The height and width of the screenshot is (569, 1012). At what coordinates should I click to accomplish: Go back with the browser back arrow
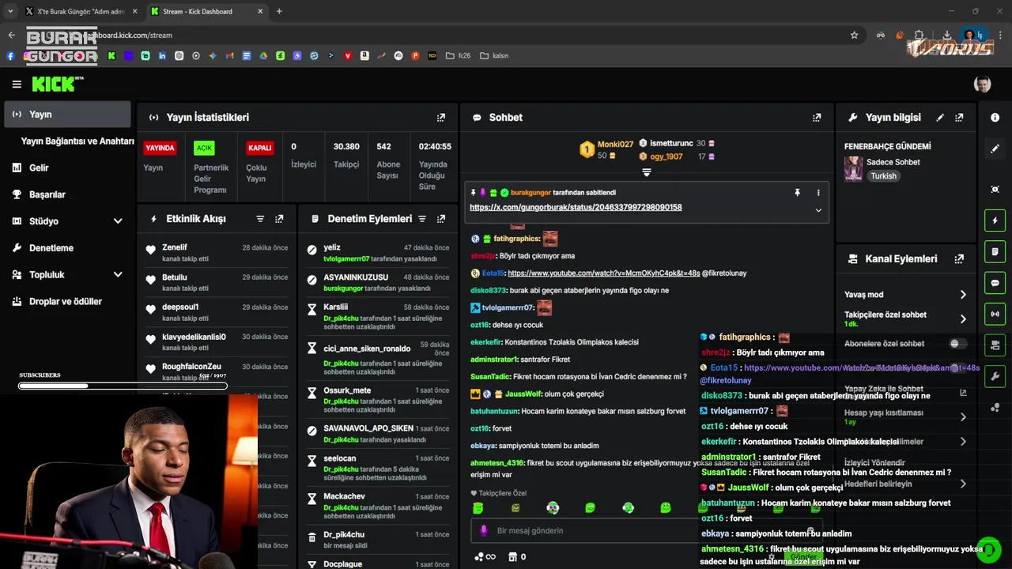11,35
